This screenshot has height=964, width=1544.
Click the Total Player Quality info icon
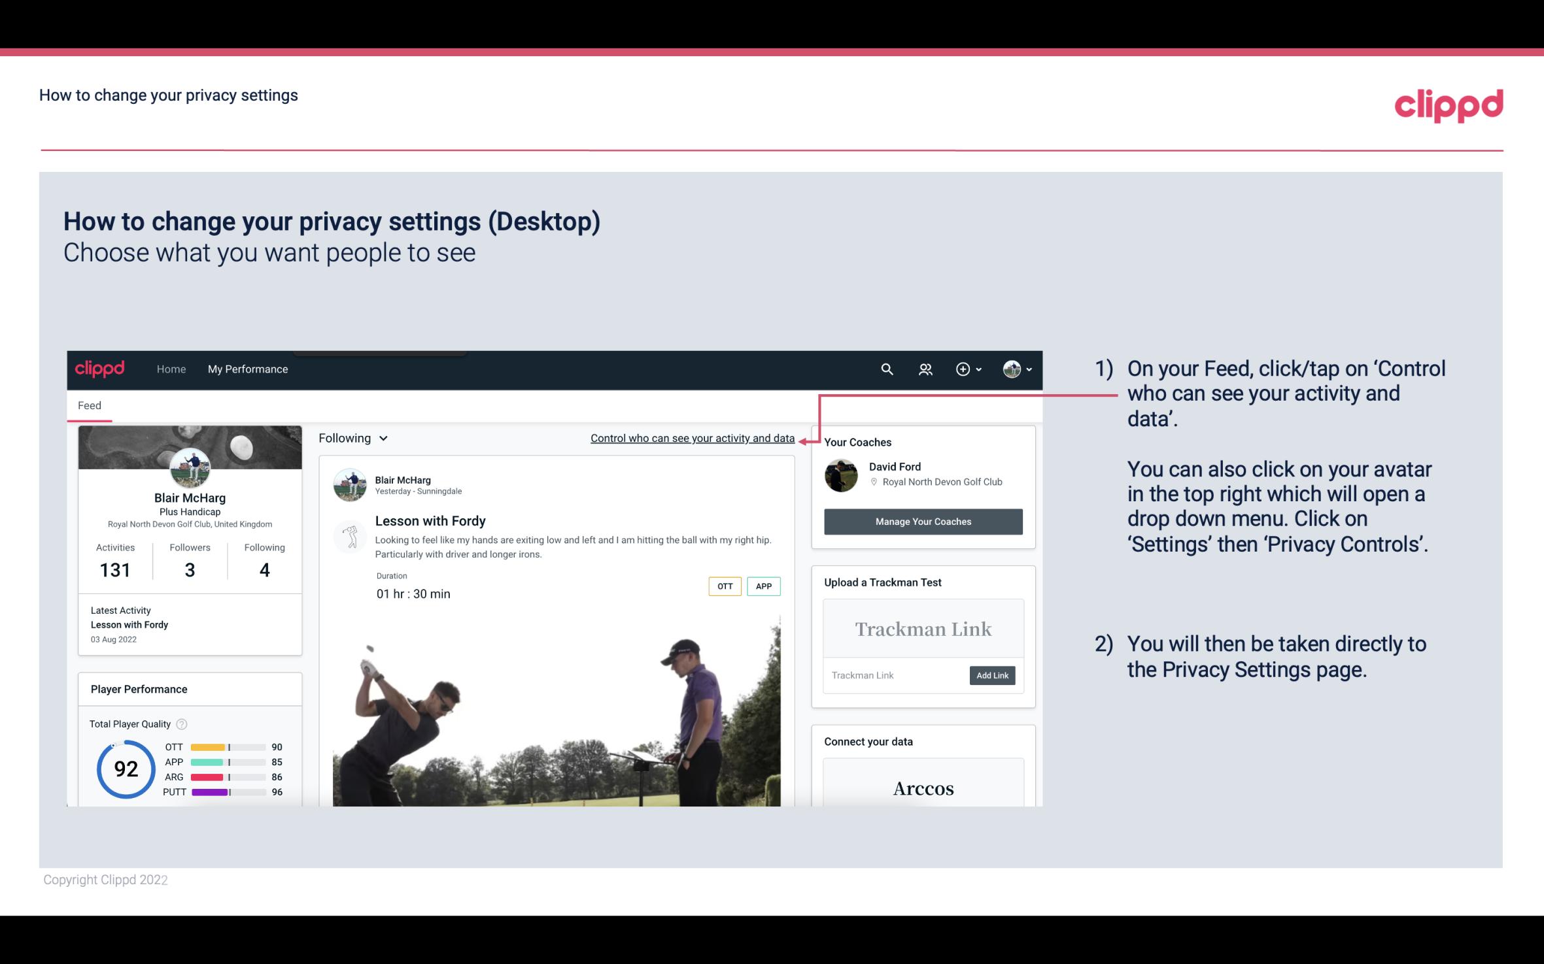click(181, 723)
